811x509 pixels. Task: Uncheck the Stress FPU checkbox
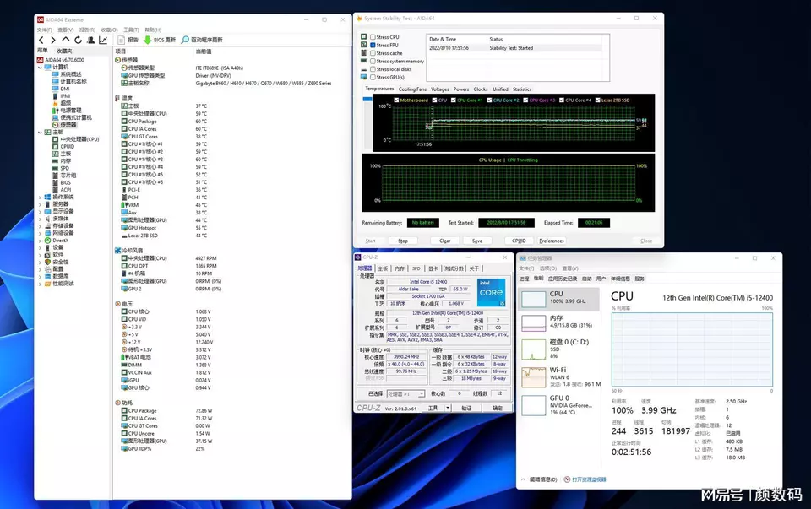pyautogui.click(x=373, y=45)
